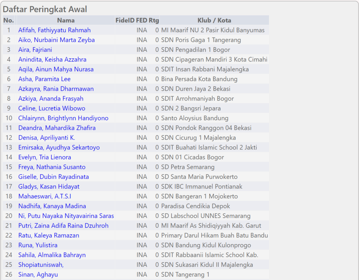
Task: Open player Afifah, Fathiyyatu Rahmah link
Action: click(54, 30)
